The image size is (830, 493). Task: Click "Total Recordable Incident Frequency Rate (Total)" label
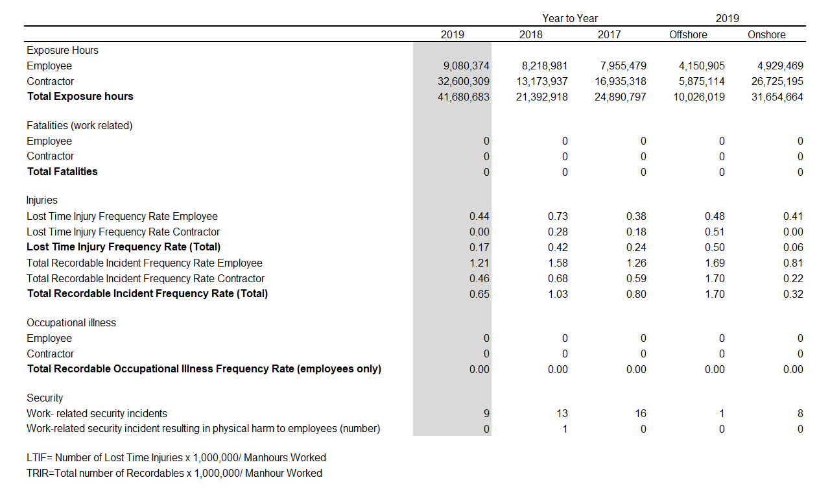coord(147,294)
